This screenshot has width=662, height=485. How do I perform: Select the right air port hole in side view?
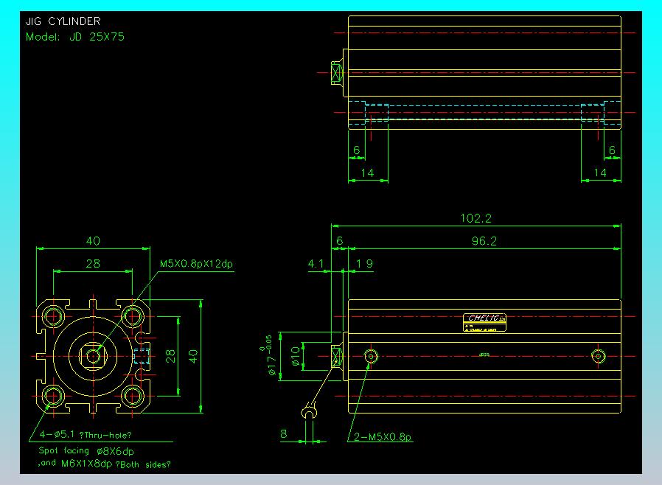pyautogui.click(x=599, y=357)
